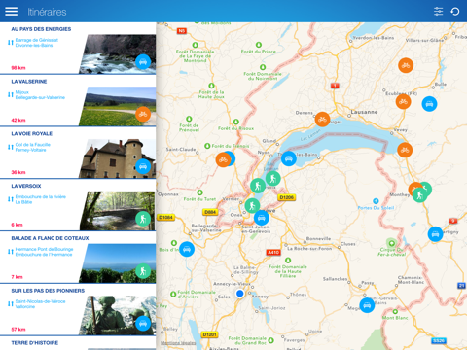Screen dimensions: 467x350
Task: Tap the refresh icon in header
Action: pyautogui.click(x=455, y=12)
